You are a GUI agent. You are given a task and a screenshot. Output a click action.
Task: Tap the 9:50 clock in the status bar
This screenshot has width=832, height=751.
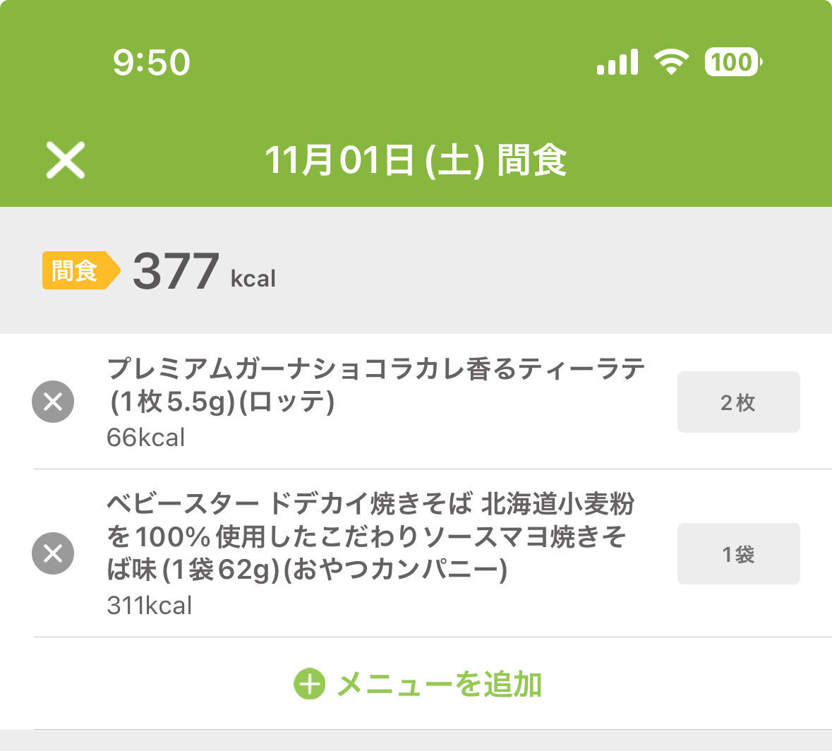click(x=151, y=62)
